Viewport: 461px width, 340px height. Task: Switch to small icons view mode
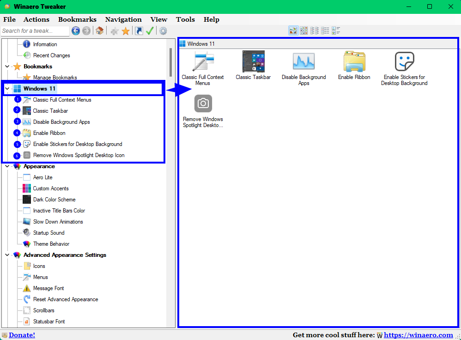pyautogui.click(x=303, y=30)
